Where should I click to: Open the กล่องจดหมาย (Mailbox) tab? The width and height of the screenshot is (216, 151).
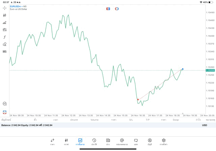pos(122,142)
